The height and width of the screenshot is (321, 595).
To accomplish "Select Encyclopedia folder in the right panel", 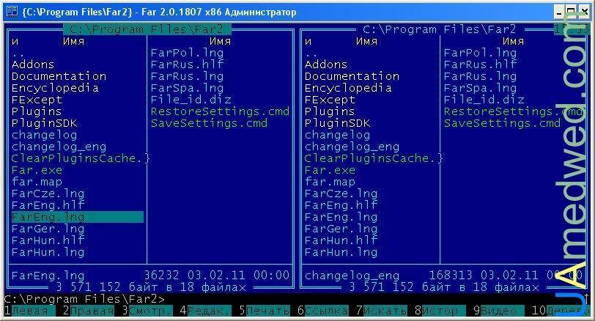I will (348, 88).
